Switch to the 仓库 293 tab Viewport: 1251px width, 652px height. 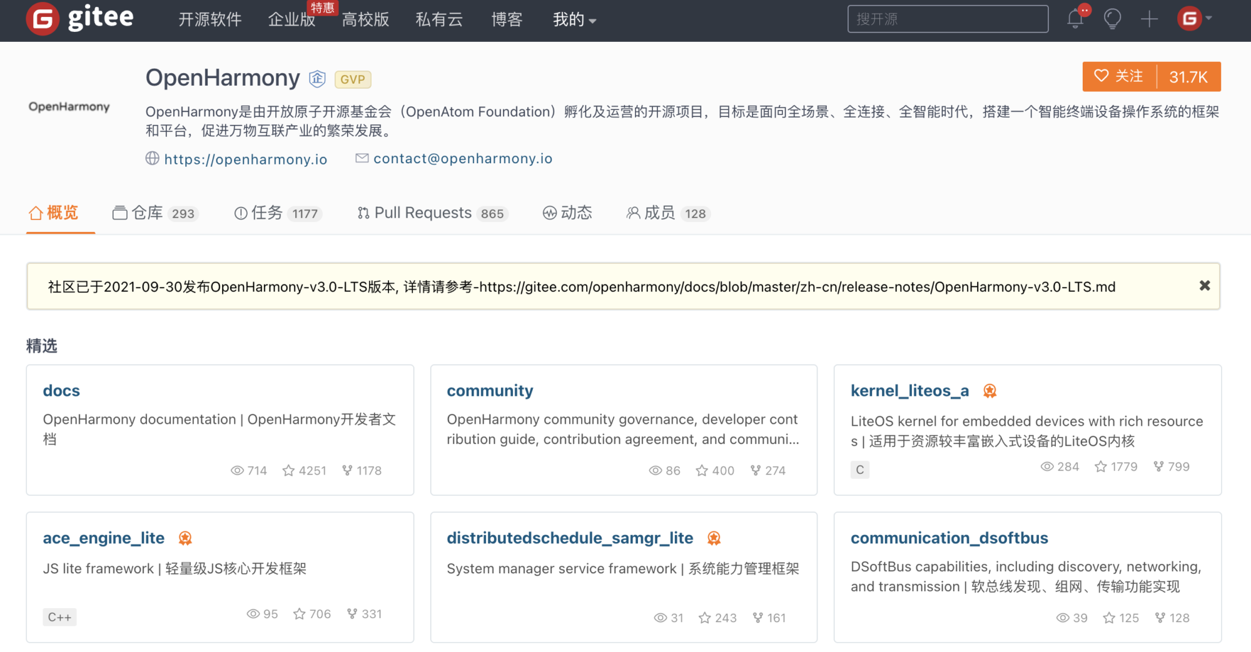pyautogui.click(x=154, y=213)
